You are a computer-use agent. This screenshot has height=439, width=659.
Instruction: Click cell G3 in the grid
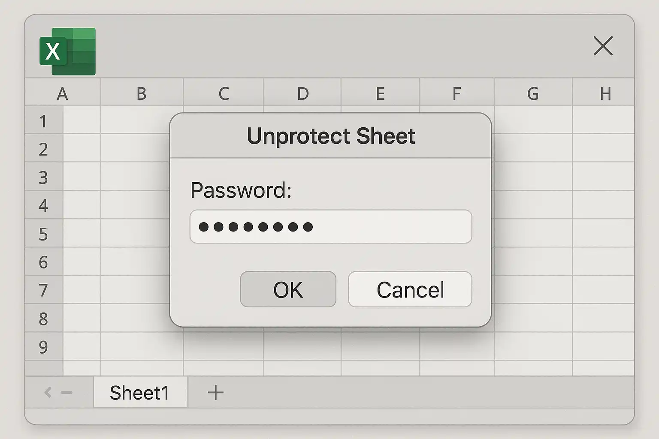pyautogui.click(x=533, y=176)
